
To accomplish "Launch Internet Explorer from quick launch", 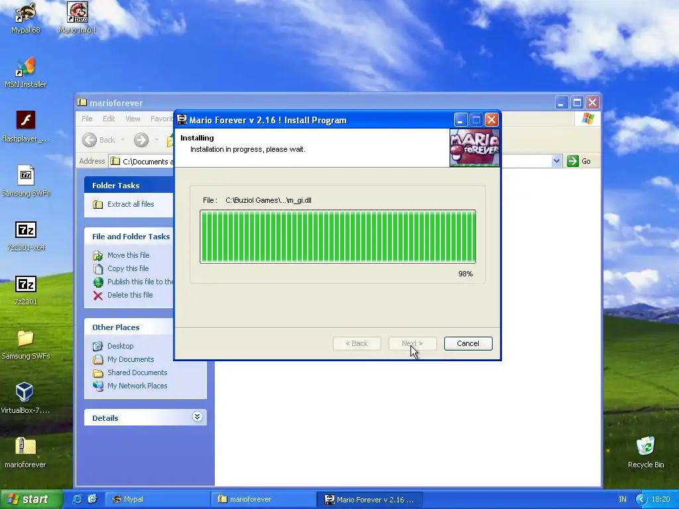I will click(x=77, y=499).
